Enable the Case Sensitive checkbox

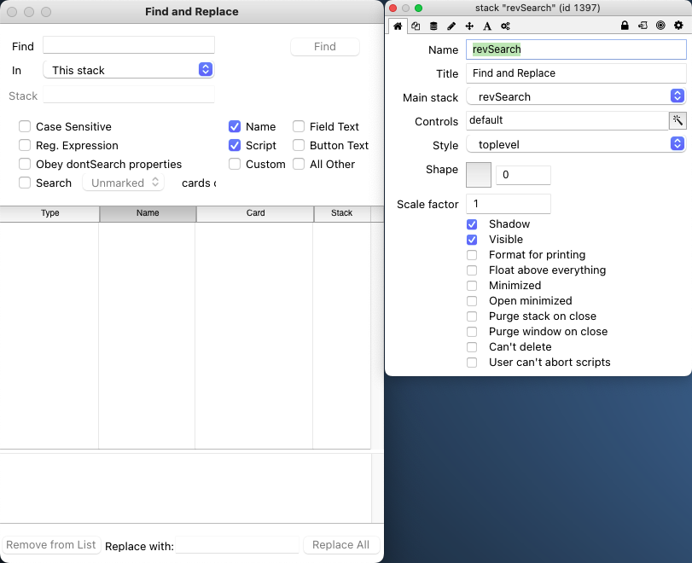(x=25, y=126)
